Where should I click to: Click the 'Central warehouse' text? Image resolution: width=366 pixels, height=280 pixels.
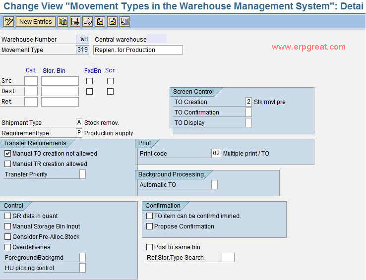click(x=121, y=40)
